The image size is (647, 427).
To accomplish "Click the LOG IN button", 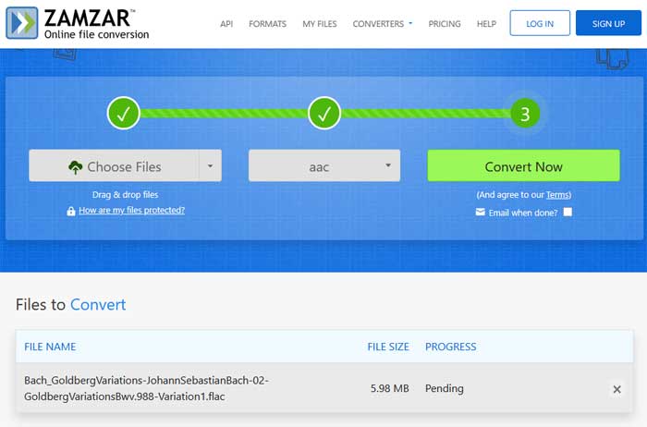I will click(x=540, y=23).
